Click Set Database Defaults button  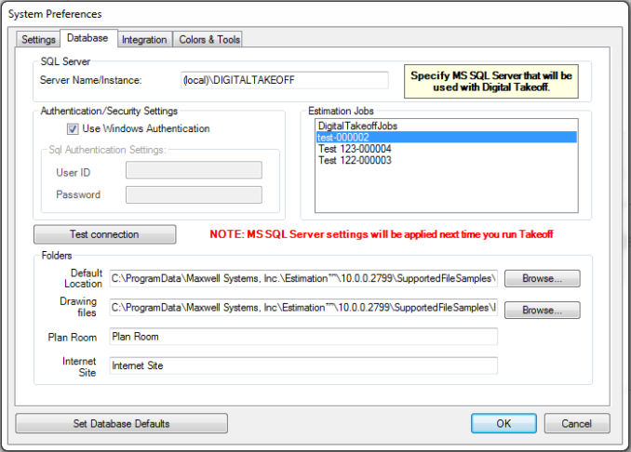122,423
